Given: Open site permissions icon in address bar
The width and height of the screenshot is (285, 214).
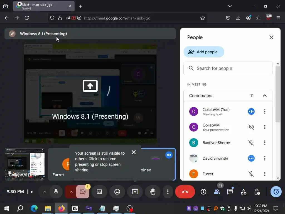Looking at the screenshot, I should (68, 18).
